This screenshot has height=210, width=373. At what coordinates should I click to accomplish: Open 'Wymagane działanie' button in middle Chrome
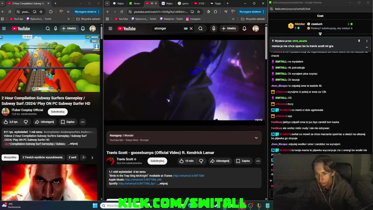pos(251,12)
